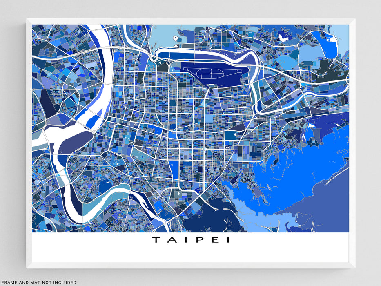Select the pale blue area in the top-right corner
Image resolution: width=381 pixels, height=286 pixels.
(342, 37)
